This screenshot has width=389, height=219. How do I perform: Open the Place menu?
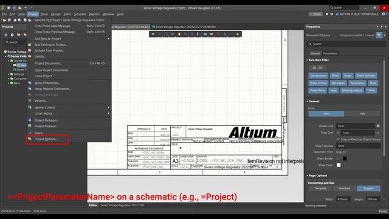(x=44, y=15)
